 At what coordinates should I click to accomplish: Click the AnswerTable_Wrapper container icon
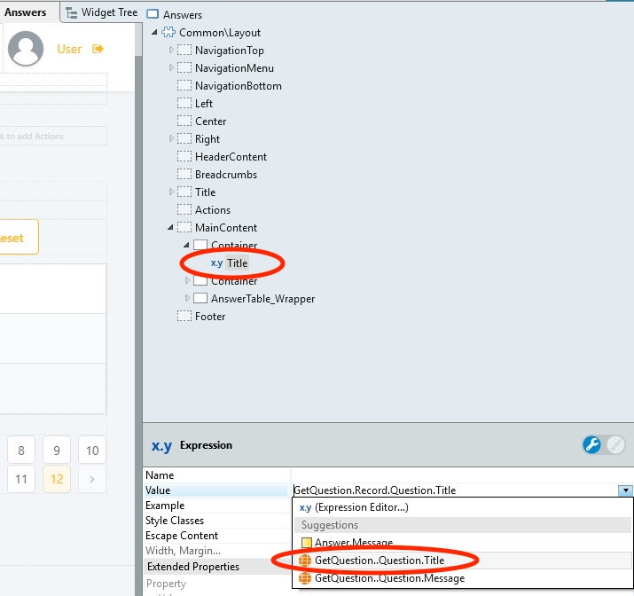[x=200, y=298]
